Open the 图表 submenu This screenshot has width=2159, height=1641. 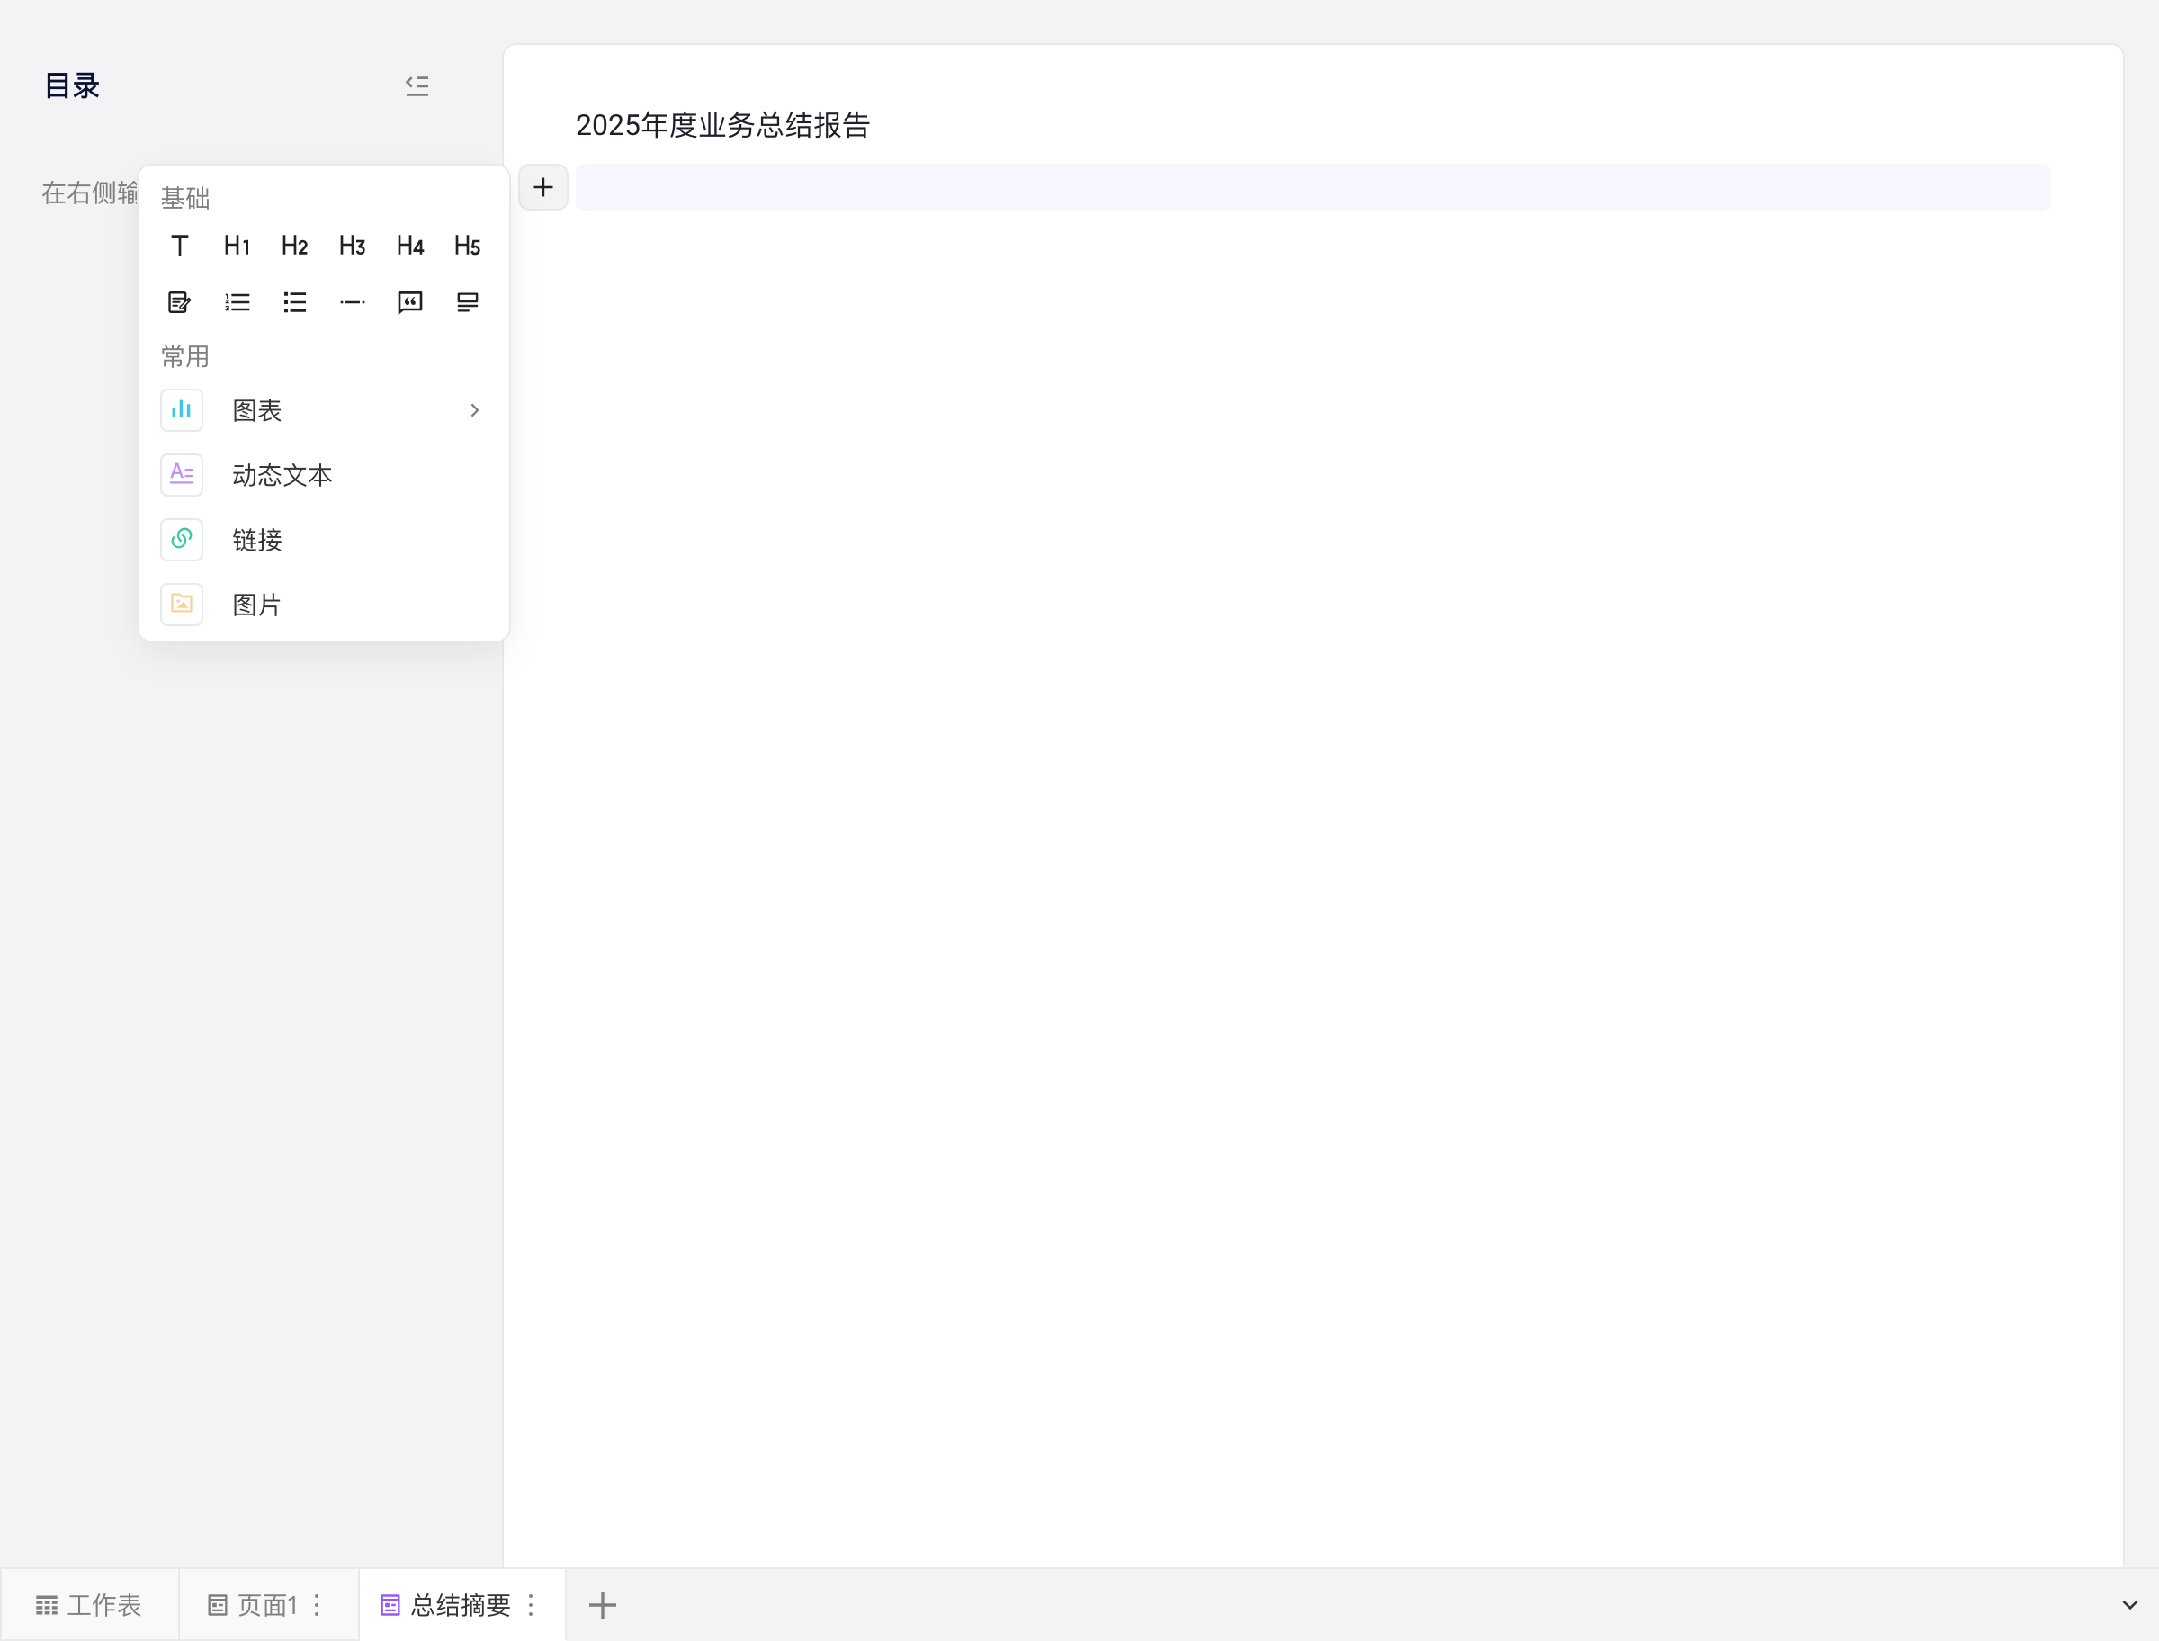[323, 410]
